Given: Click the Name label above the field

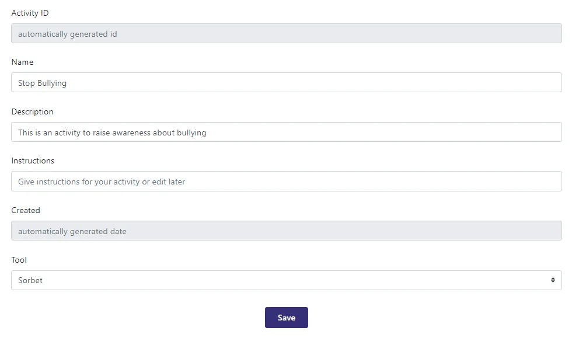Looking at the screenshot, I should click(22, 62).
